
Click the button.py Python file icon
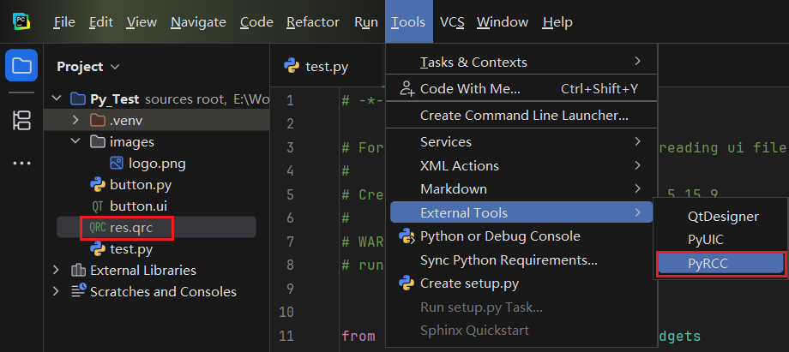click(97, 185)
